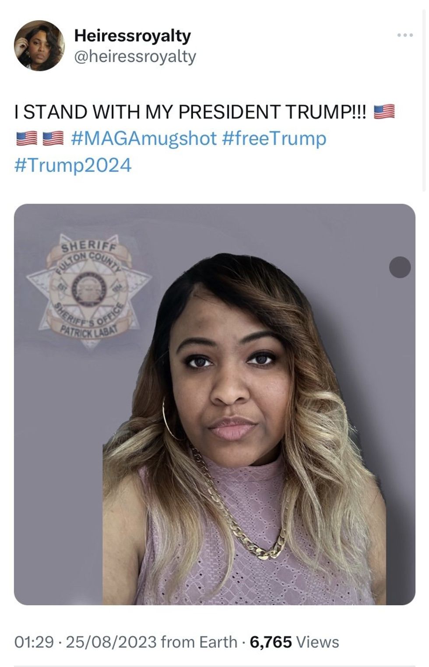Click the flag emoji directly before #MAGAmugshot
429x667 pixels.
pos(54,139)
